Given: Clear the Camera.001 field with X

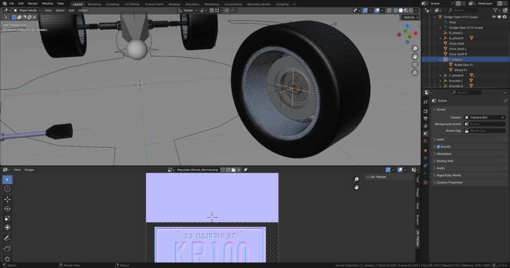Looking at the screenshot, I should tap(503, 118).
